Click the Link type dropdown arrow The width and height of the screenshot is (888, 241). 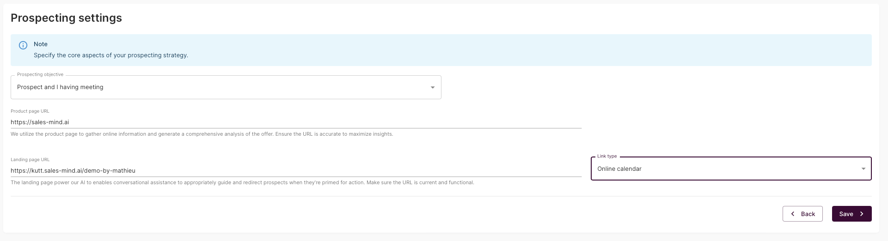point(863,169)
